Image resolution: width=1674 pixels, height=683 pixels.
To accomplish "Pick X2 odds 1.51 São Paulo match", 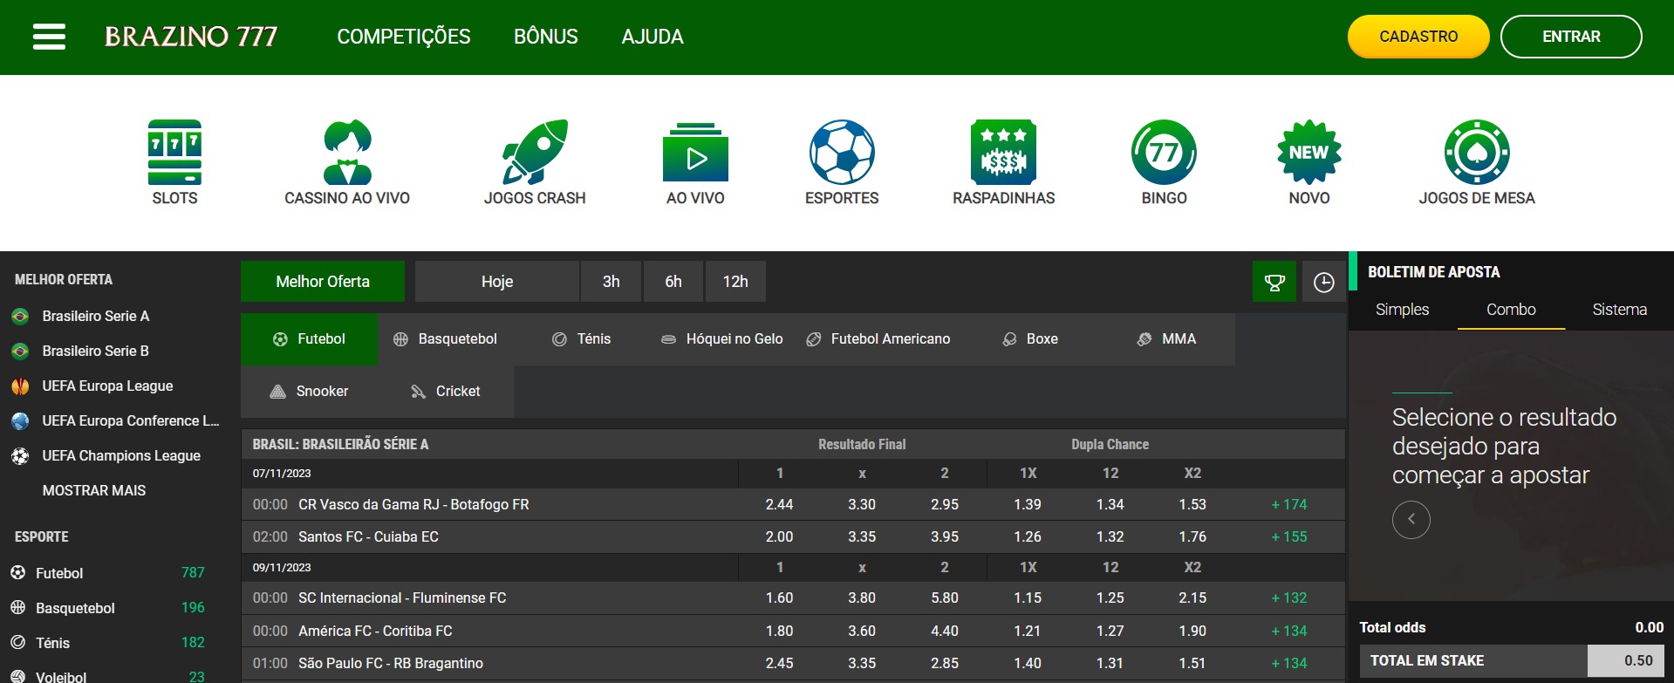I will 1192,663.
